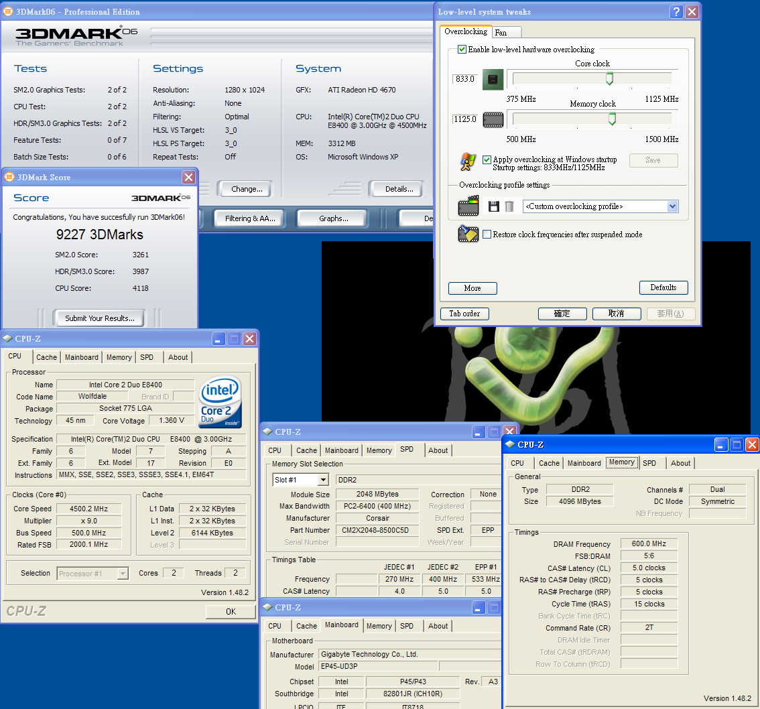Open the Cache tab in CPU-Z processor window
This screenshot has height=709, width=760.
(x=47, y=357)
